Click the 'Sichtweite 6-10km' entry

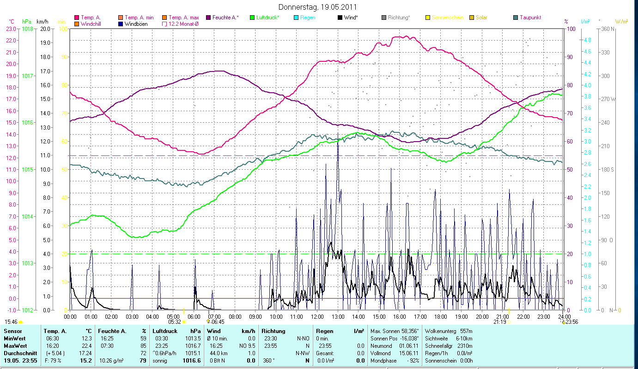(448, 339)
